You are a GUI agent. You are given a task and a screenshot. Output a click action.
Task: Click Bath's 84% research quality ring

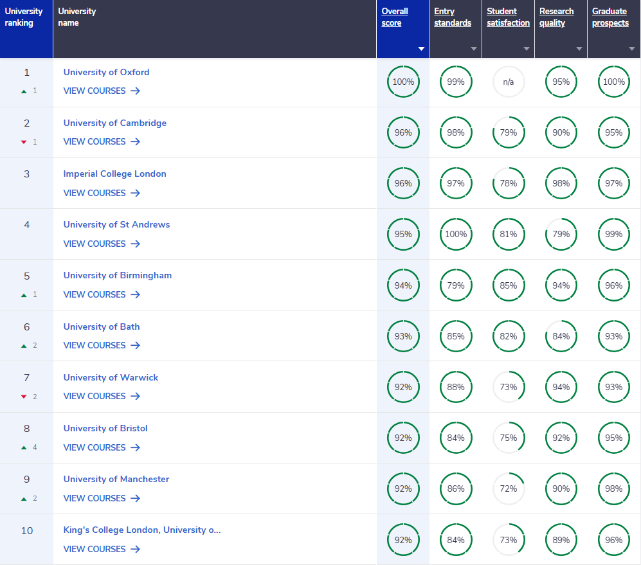point(561,336)
